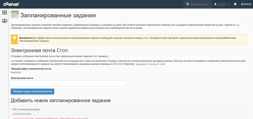
Task: Open the user manager people icon
Action: coord(4,21)
